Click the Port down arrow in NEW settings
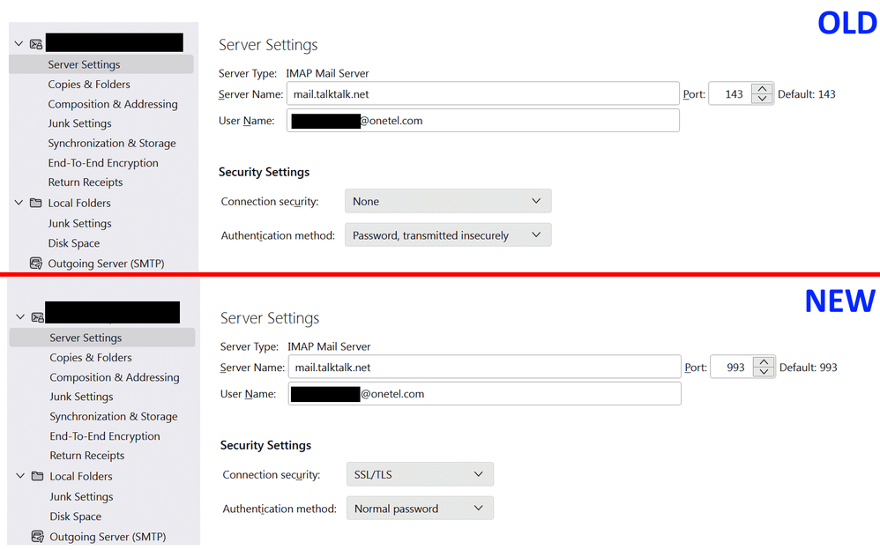 point(762,371)
